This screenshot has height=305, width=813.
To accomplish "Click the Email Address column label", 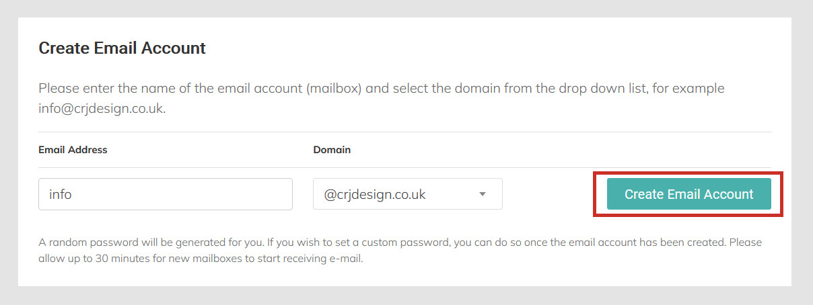I will point(73,150).
